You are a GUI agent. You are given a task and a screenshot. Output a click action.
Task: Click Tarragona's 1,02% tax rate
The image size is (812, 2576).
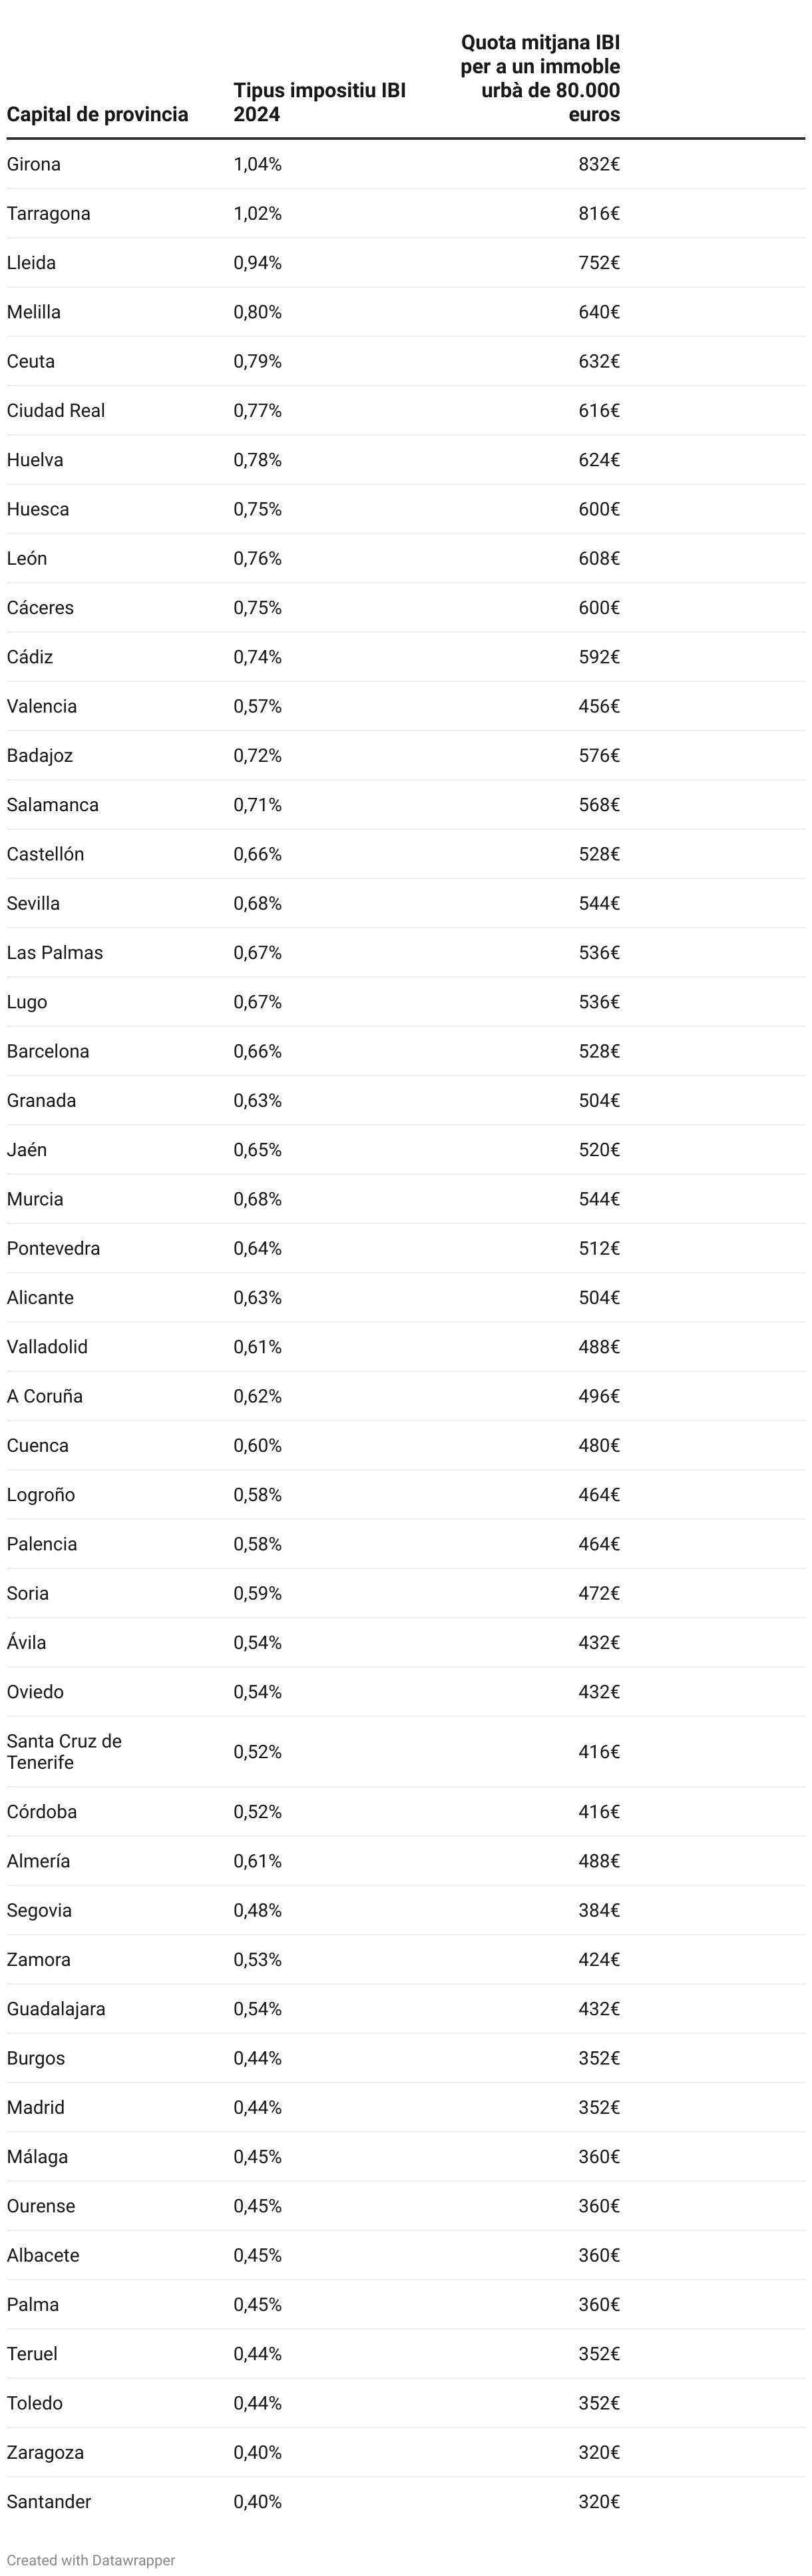[258, 213]
